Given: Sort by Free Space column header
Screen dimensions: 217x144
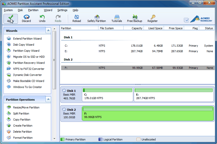Looking at the screenshot, I should [x=174, y=28].
